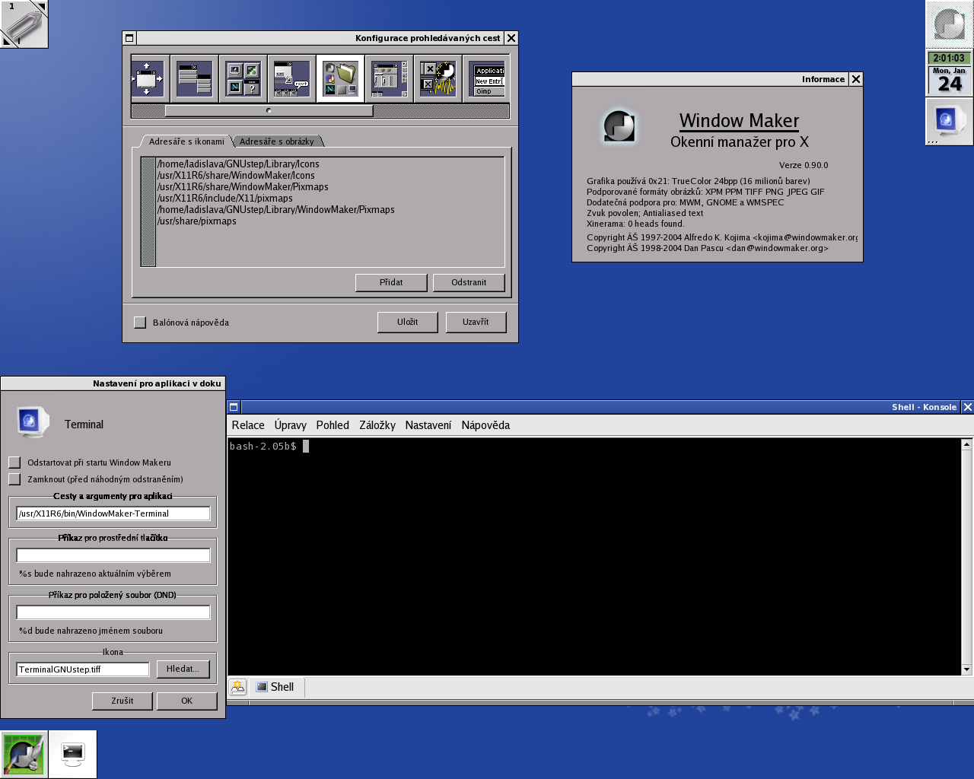Viewport: 974px width, 779px height.
Task: Select /usr/X11R6/share/WindowMaker/Icons row
Action: (x=330, y=175)
